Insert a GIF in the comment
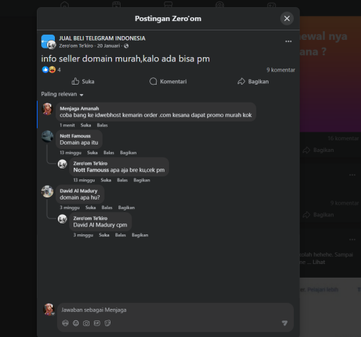The width and height of the screenshot is (361, 337). tap(97, 323)
